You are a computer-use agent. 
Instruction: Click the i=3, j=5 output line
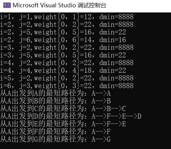click(63, 55)
